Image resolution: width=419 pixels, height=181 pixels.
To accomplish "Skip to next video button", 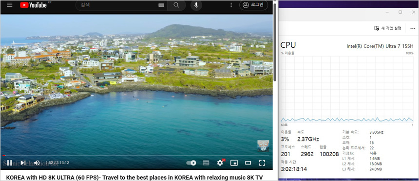I will point(23,163).
